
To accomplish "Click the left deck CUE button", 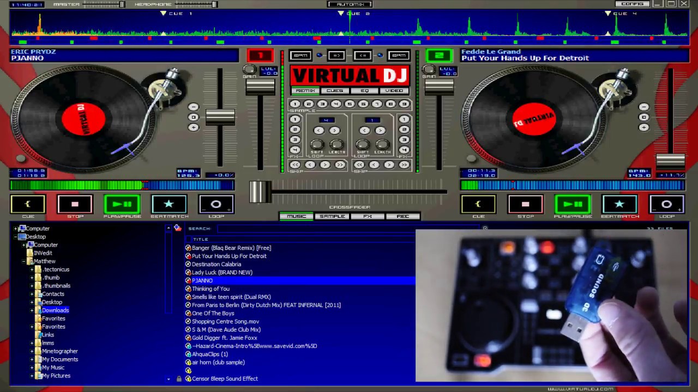I will point(28,204).
